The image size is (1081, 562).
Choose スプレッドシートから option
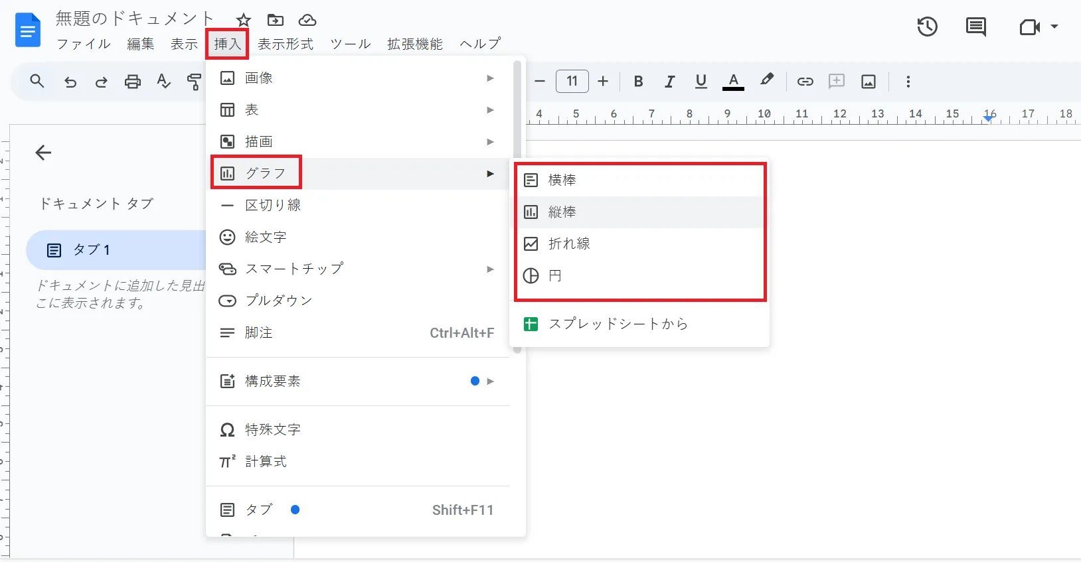[618, 324]
